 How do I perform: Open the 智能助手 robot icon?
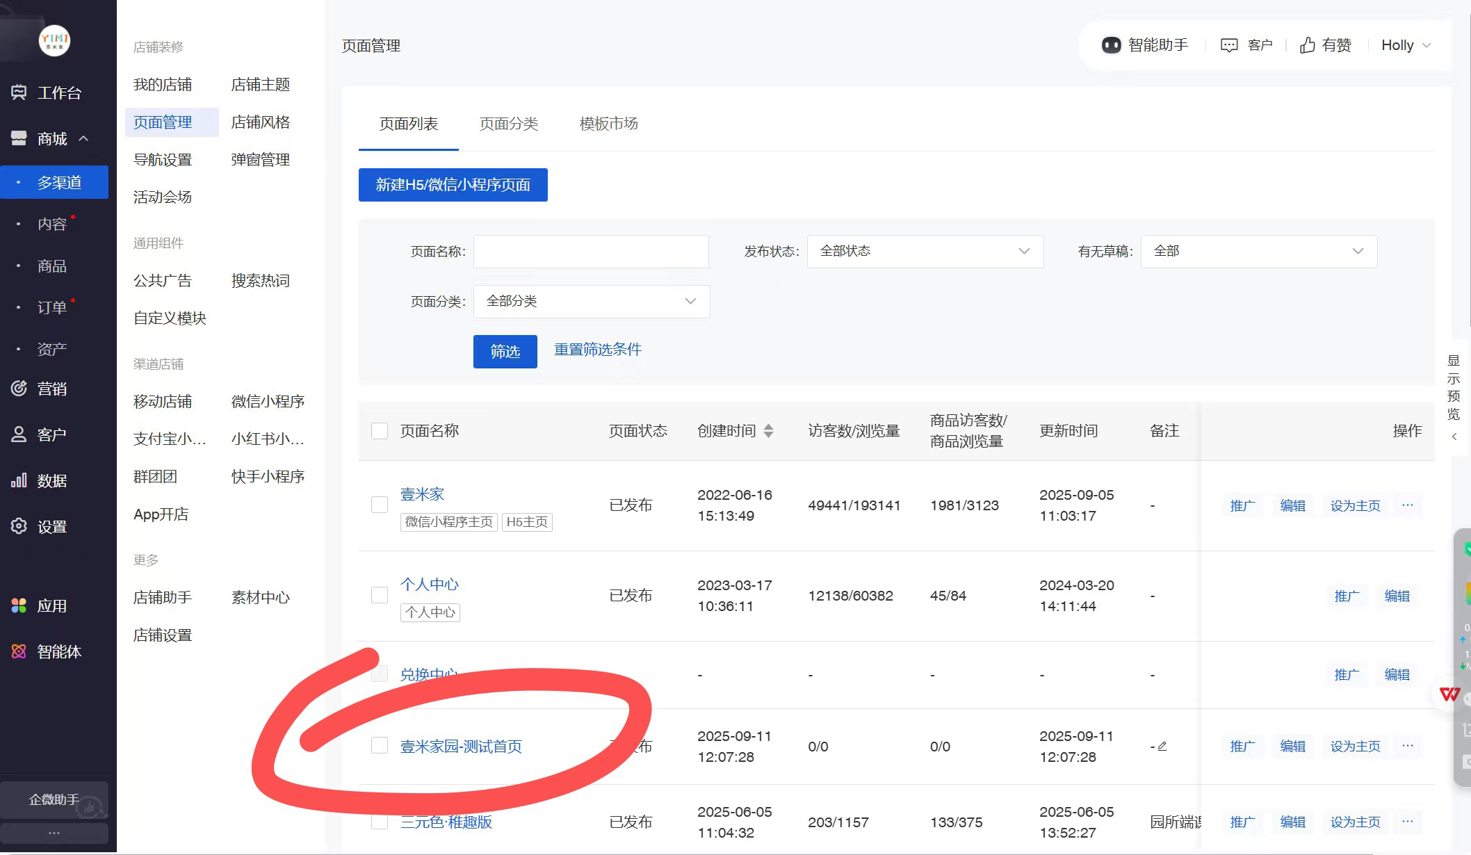click(x=1111, y=45)
